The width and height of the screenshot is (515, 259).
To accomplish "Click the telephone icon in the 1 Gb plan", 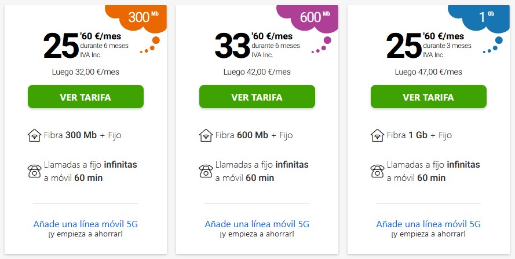I will [377, 171].
